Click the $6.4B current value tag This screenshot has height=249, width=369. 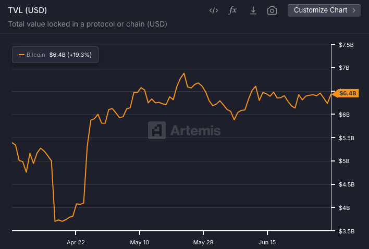347,93
